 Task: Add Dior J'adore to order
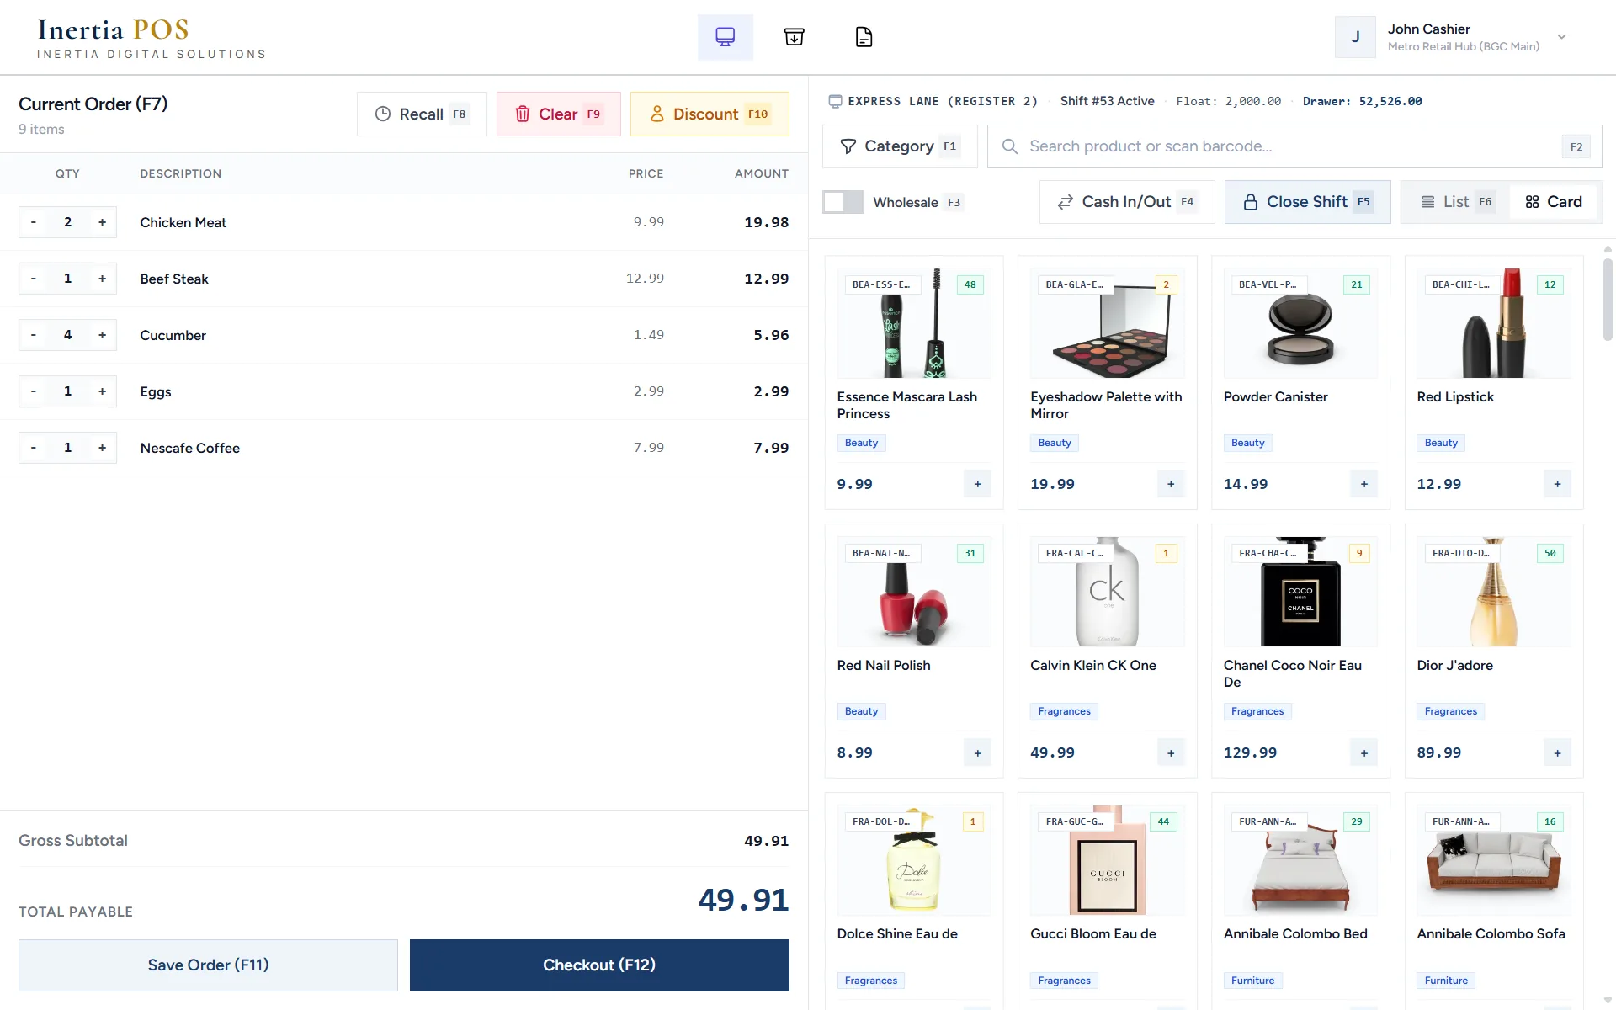[x=1557, y=752]
